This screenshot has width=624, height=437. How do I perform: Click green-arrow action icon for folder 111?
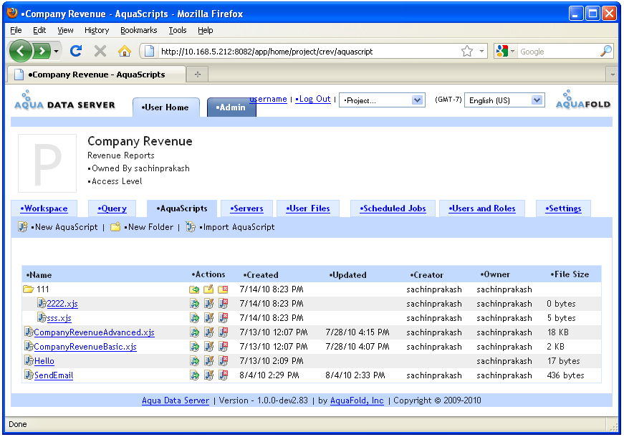coord(194,289)
